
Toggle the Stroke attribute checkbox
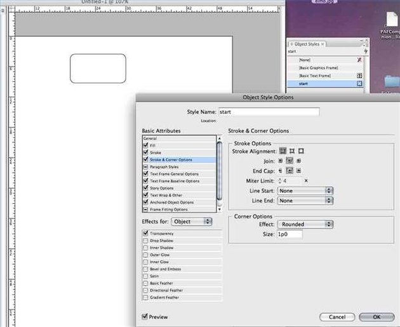point(145,152)
